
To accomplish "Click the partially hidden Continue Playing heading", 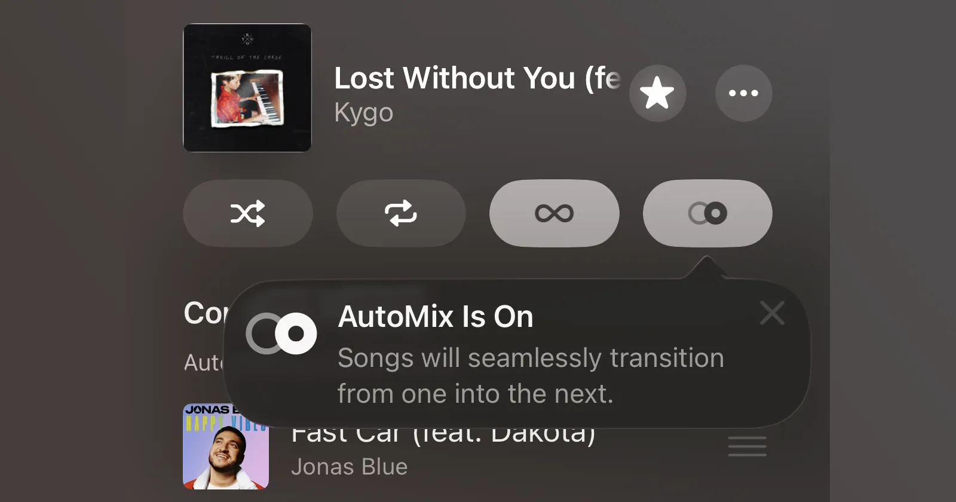I will (x=206, y=313).
